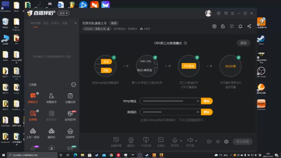
Task: Click the download icon in toolbox bottom row
Action: tap(51, 148)
